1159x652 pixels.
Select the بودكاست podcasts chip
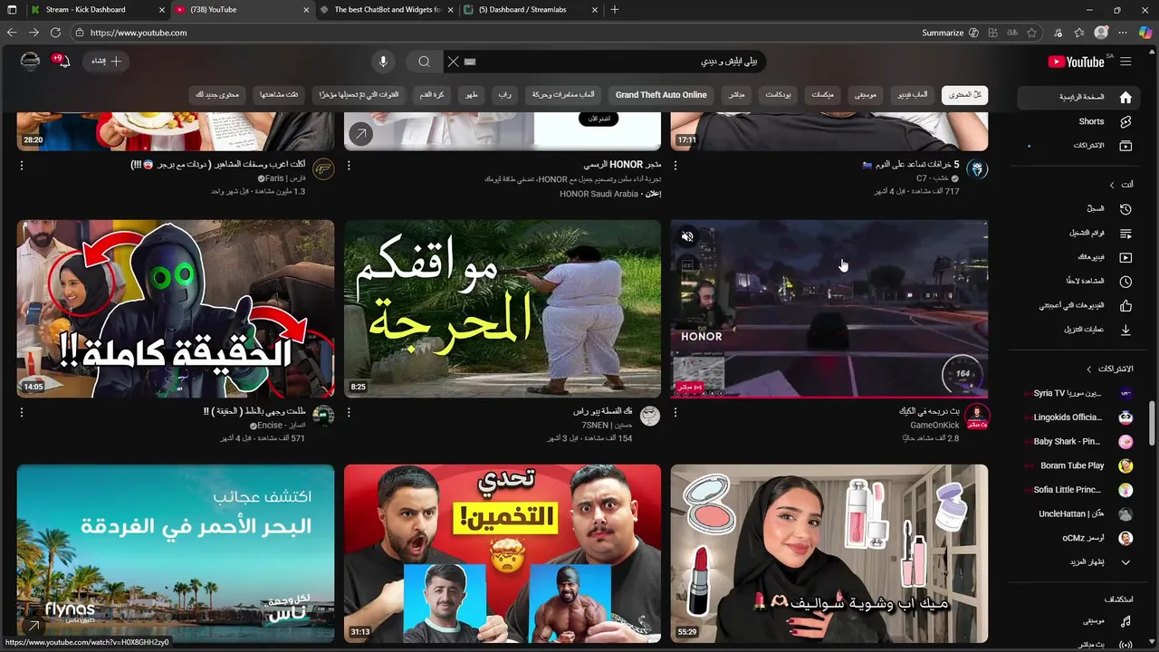point(778,94)
